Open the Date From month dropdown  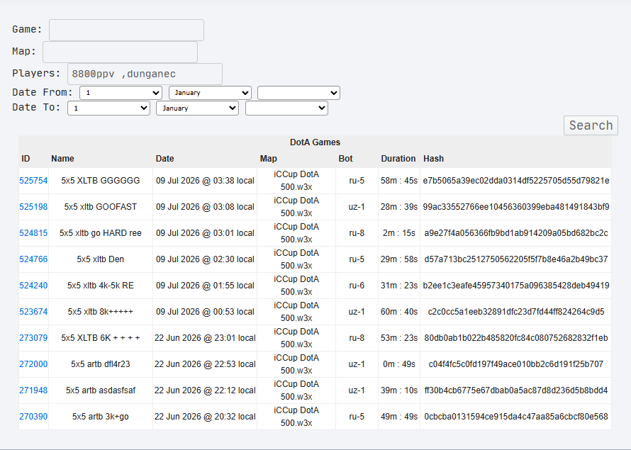[x=210, y=93]
